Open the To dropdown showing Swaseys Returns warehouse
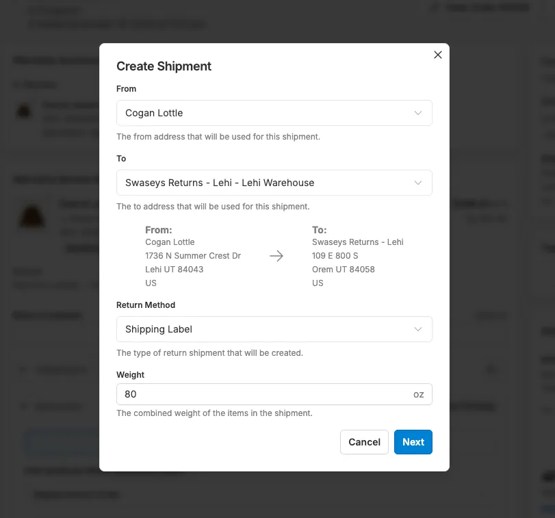 274,183
